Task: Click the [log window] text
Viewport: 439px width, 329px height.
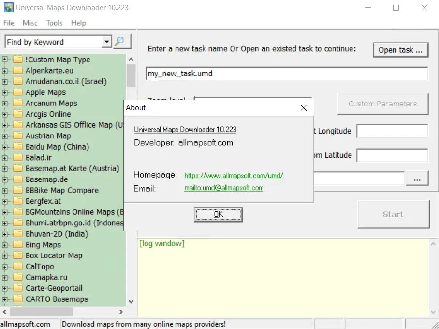Action: (162, 243)
